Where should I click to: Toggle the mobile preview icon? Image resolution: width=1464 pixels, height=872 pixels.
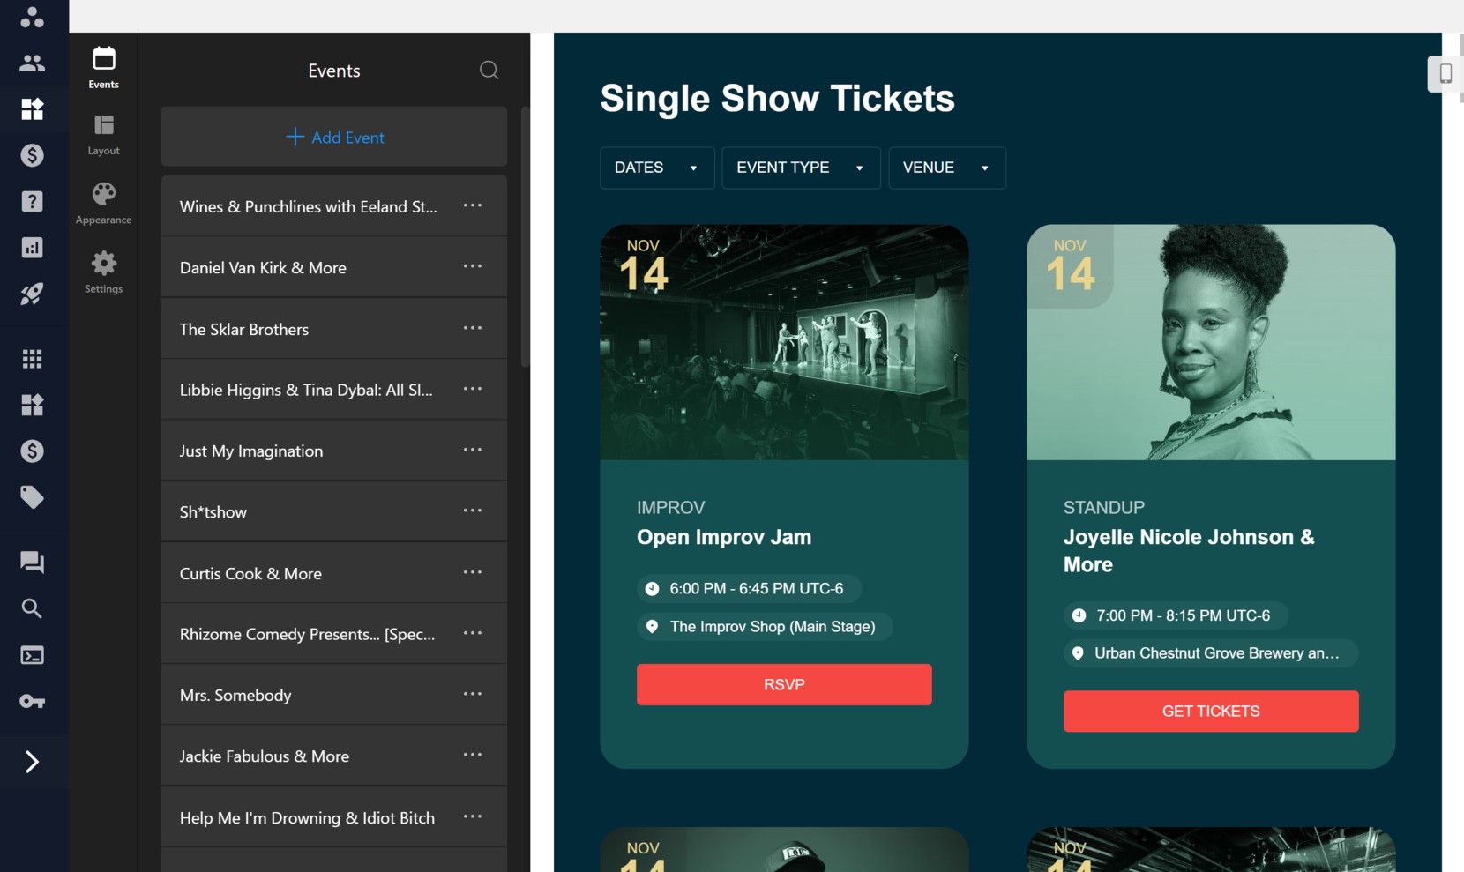click(x=1445, y=74)
